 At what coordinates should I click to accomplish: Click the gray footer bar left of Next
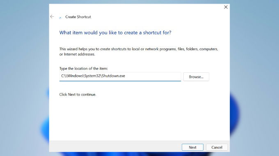[x=114, y=146]
